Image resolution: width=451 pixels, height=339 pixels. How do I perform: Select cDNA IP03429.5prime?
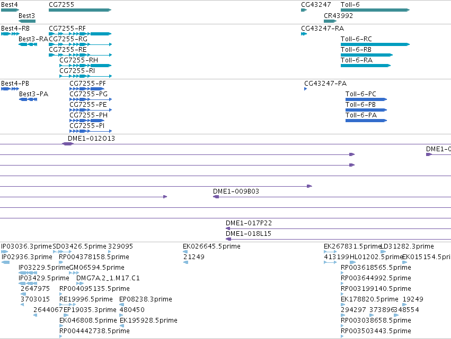point(28,283)
